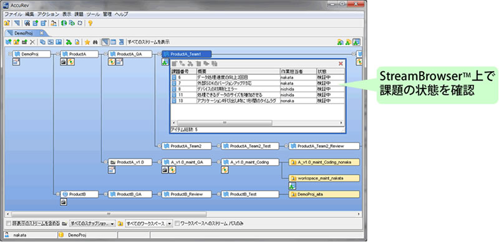
Task: Click the user icon in top toolbar
Action: click(x=54, y=23)
